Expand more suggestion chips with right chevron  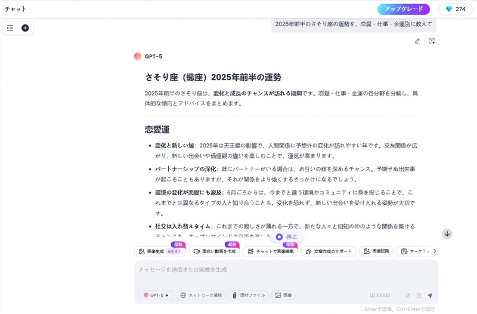pos(435,251)
